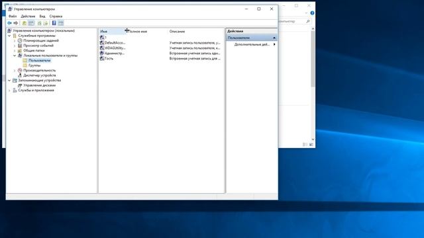This screenshot has width=424, height=238.
Task: Expand the Просмотр событий node
Action: click(15, 46)
